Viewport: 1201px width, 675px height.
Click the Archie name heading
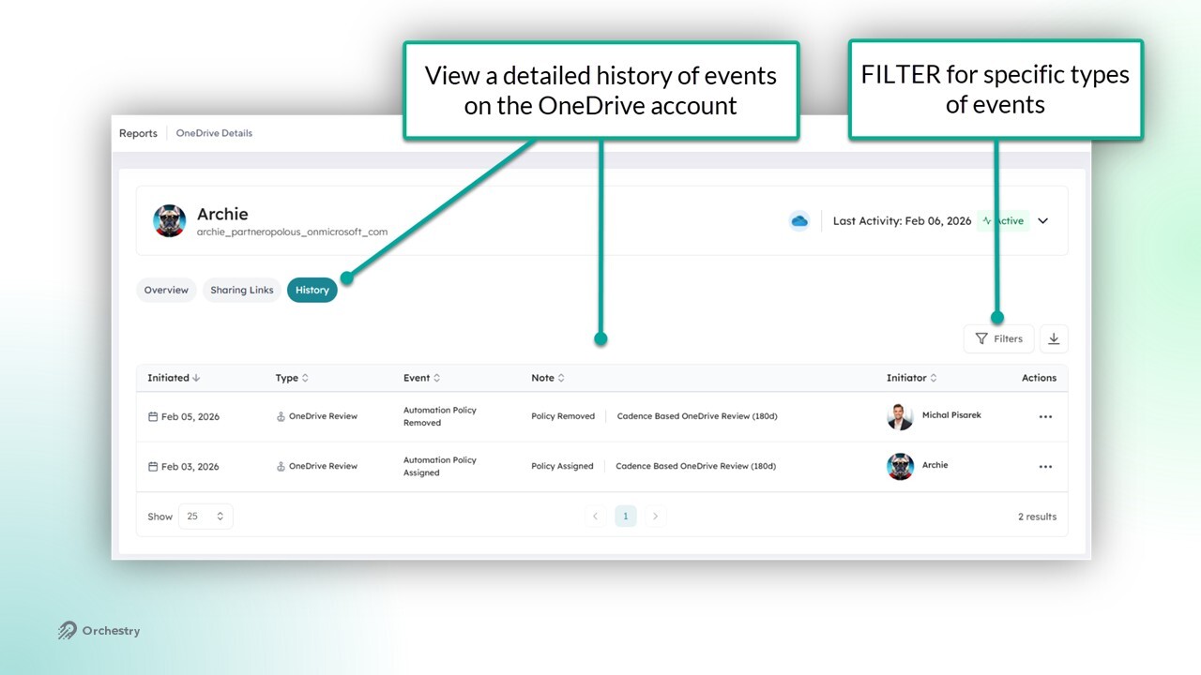point(222,214)
